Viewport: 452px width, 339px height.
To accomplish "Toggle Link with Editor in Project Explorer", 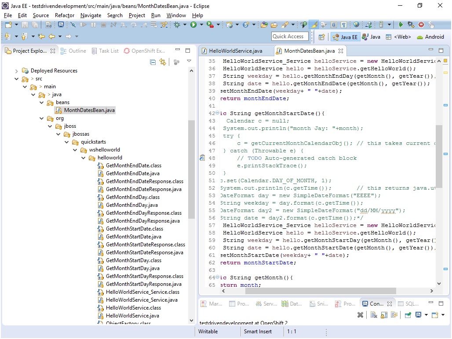I will click(x=163, y=62).
